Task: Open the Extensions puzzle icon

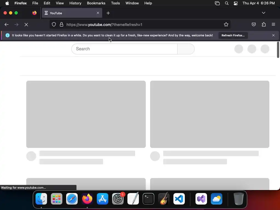Action: pyautogui.click(x=264, y=24)
